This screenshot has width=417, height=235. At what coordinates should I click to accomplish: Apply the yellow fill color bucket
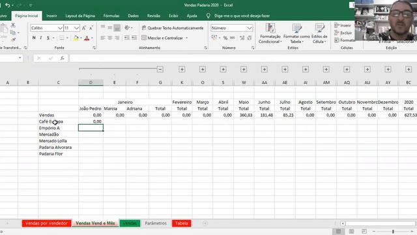pos(76,38)
